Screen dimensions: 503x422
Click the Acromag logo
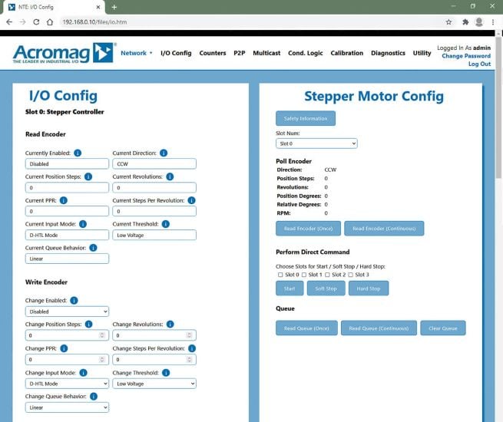coord(63,54)
